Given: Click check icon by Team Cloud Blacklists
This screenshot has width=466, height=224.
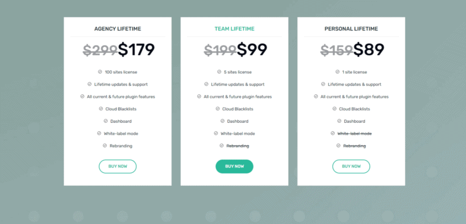Looking at the screenshot, I should coord(218,109).
